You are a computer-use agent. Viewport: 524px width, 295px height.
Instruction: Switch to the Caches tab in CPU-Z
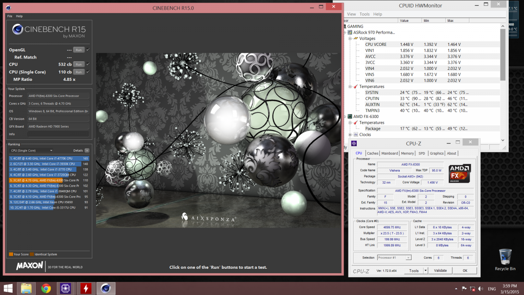tap(373, 153)
